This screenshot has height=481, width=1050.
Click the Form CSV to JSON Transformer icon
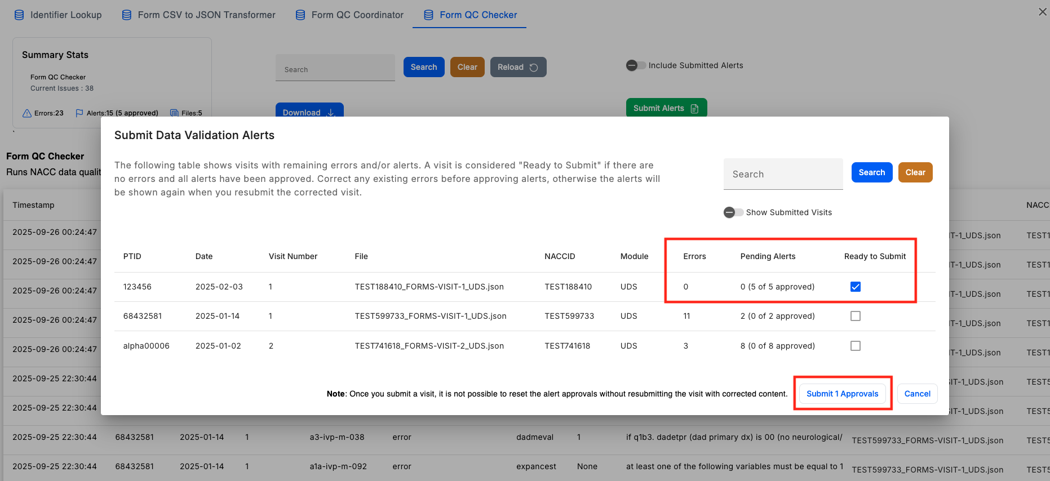[127, 15]
